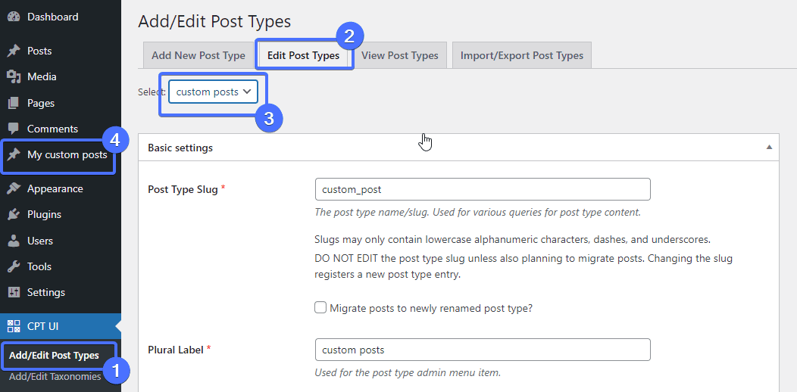
Task: Click the CPT UI grid icon
Action: pyautogui.click(x=14, y=326)
